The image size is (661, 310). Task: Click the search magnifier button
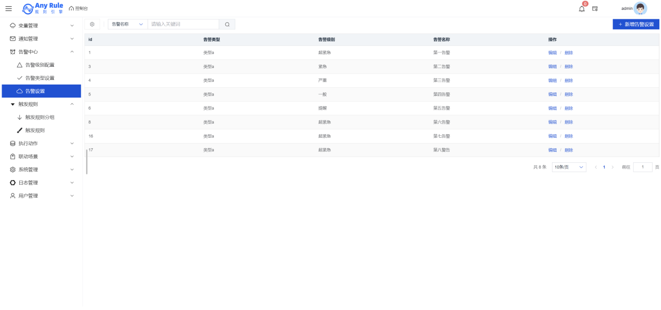tap(227, 24)
